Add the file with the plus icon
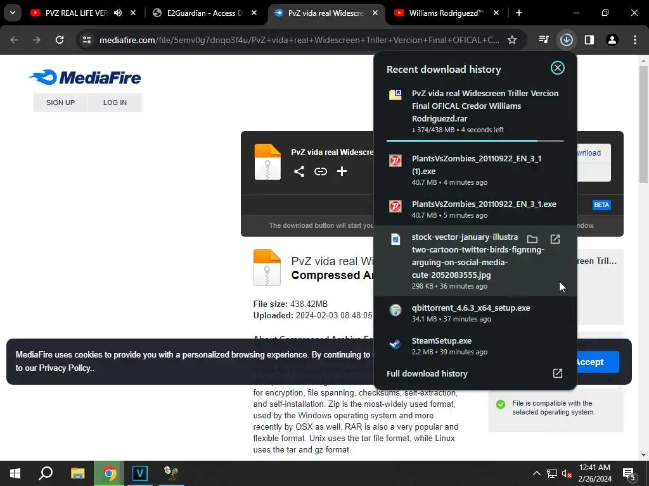 342,171
